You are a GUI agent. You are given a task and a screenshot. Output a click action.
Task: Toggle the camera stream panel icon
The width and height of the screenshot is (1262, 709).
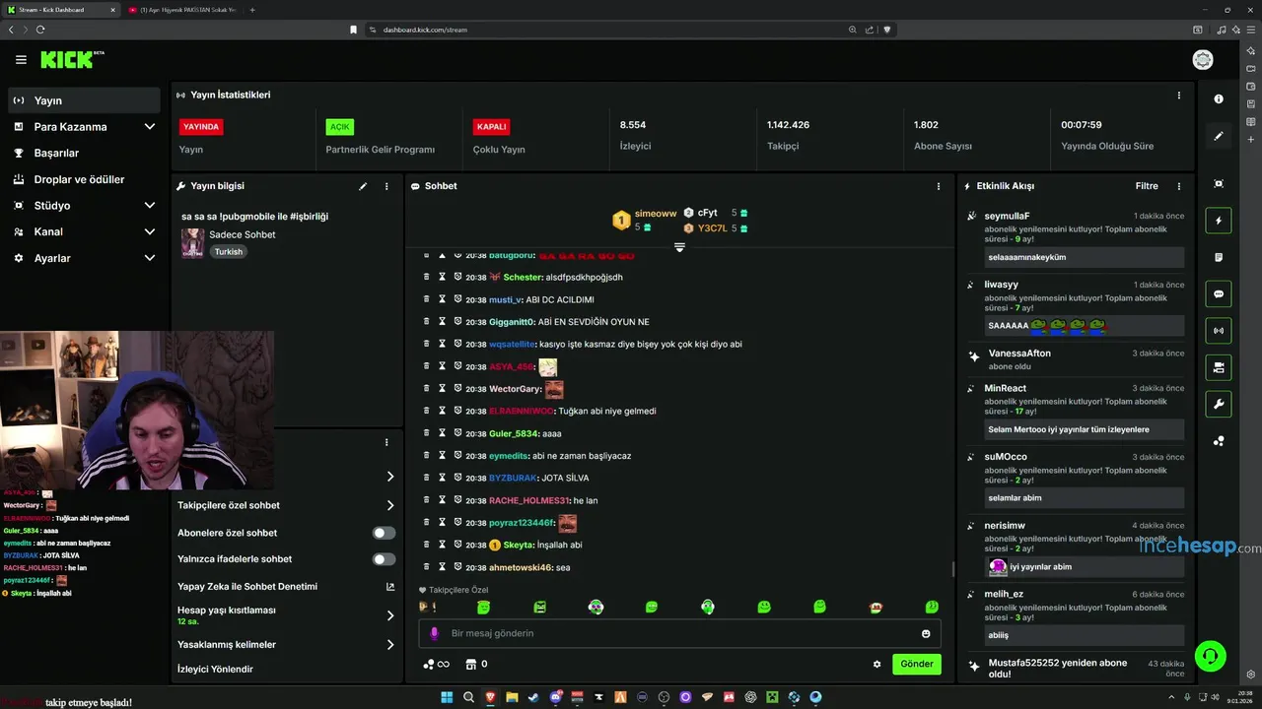(x=1219, y=367)
